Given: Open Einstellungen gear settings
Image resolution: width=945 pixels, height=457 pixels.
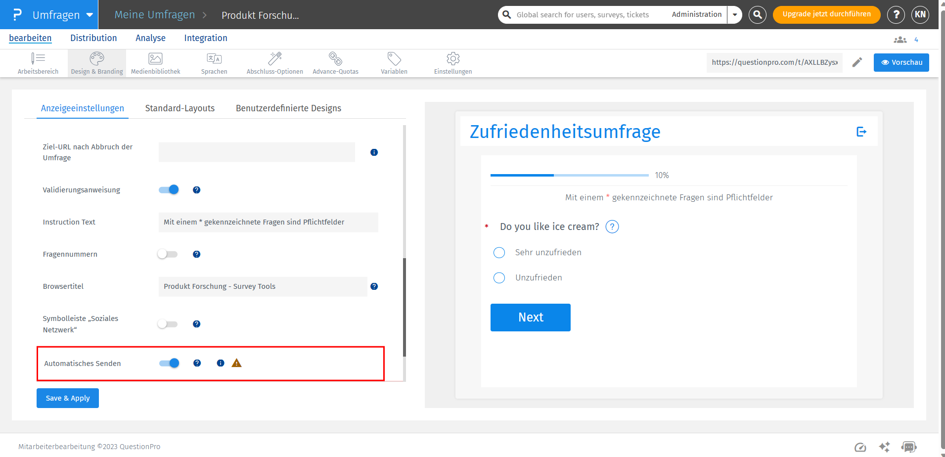Looking at the screenshot, I should pyautogui.click(x=453, y=63).
